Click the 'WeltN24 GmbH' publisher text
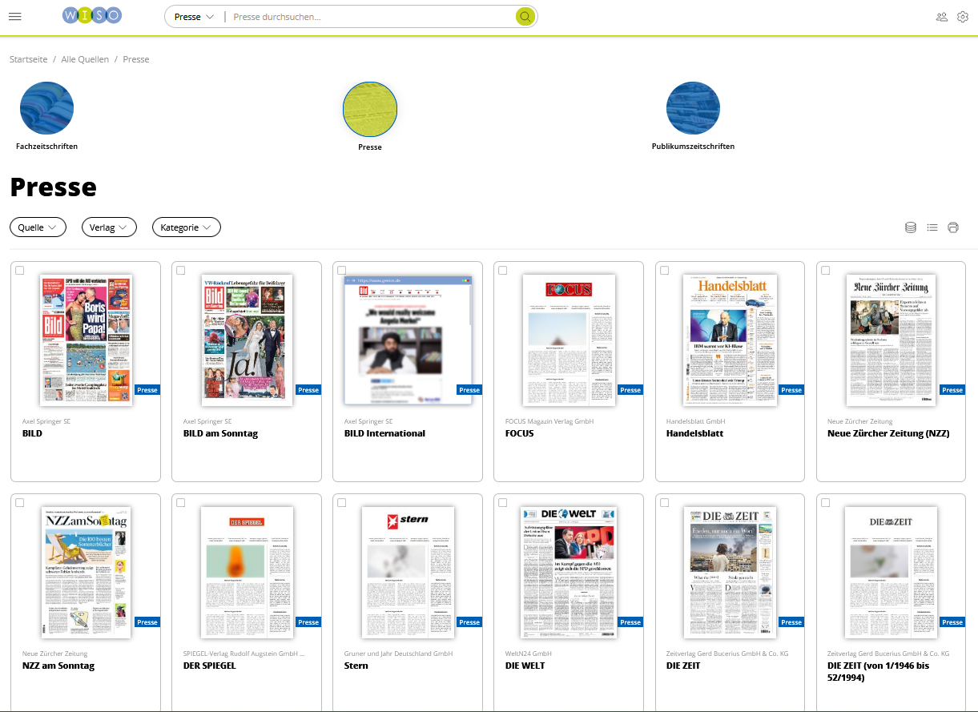The image size is (978, 712). (x=529, y=654)
